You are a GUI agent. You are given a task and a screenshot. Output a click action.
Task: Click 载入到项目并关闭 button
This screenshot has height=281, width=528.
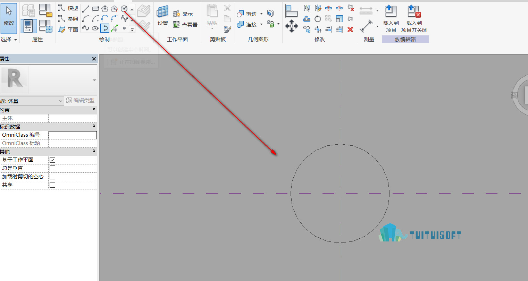click(414, 19)
